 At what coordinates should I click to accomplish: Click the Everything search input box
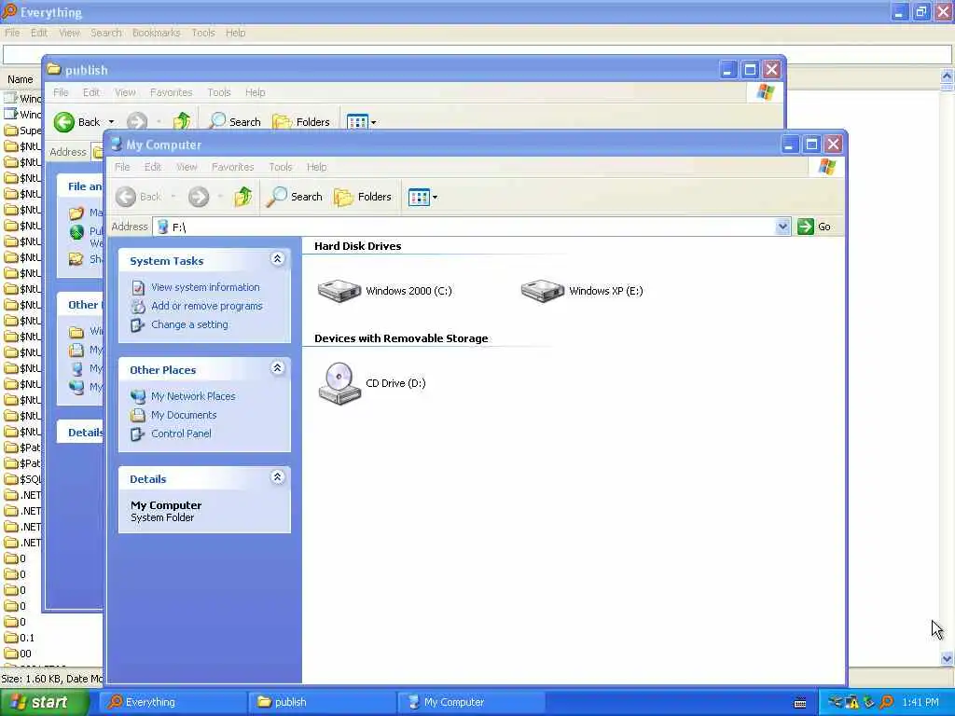[x=477, y=54]
